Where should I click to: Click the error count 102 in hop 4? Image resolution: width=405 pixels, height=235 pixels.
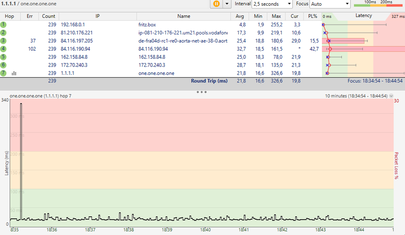32,49
